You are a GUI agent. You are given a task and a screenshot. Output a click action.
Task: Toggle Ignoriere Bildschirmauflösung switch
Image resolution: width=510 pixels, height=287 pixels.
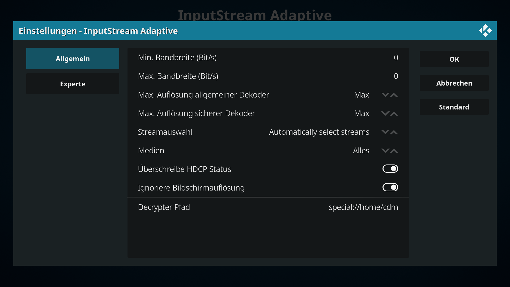pos(390,187)
